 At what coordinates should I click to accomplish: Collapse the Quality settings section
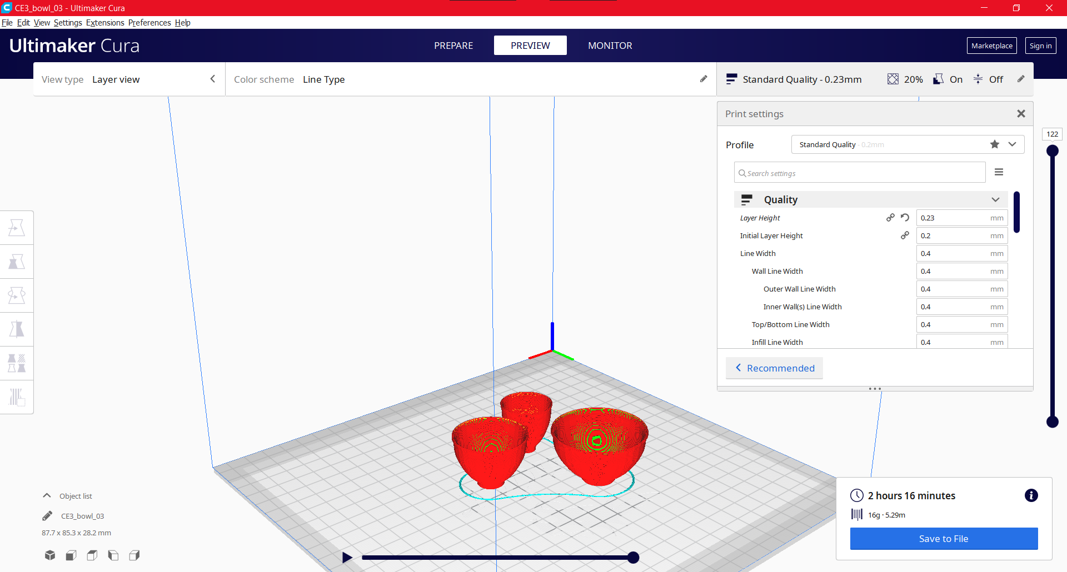click(995, 199)
